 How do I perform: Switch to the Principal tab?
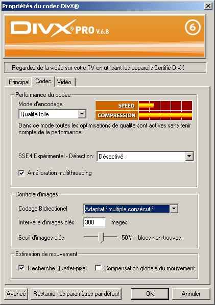point(19,82)
